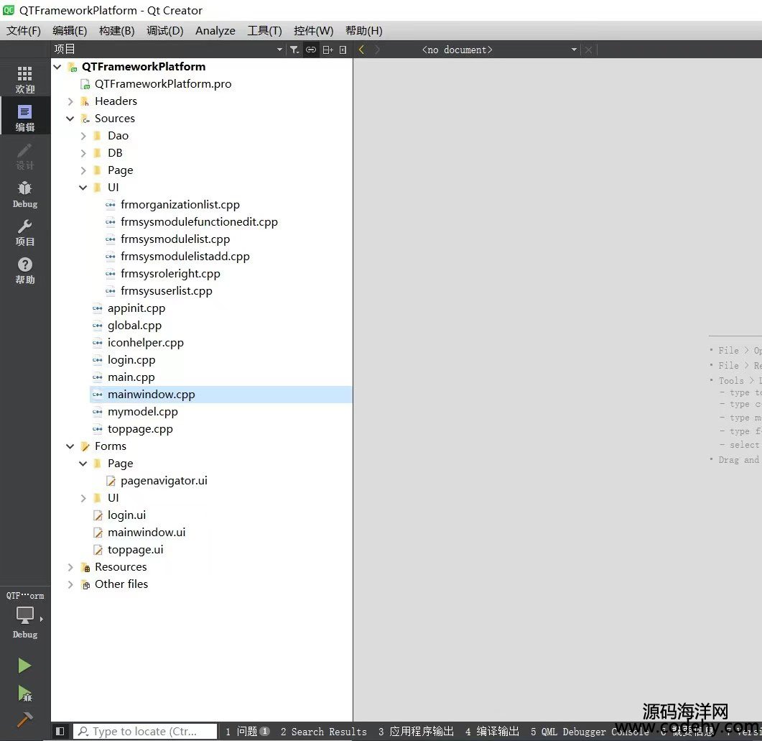Screen dimensions: 762x741
Task: Show Search Results output pane
Action: 324,731
